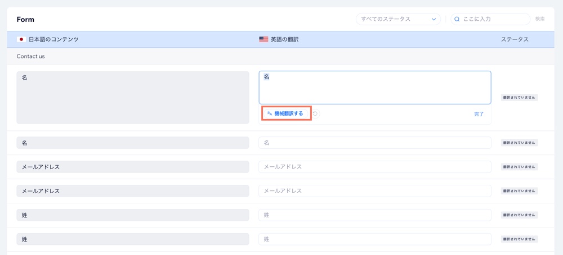Click the circular undo icon beside 機械翻訳する

(315, 114)
